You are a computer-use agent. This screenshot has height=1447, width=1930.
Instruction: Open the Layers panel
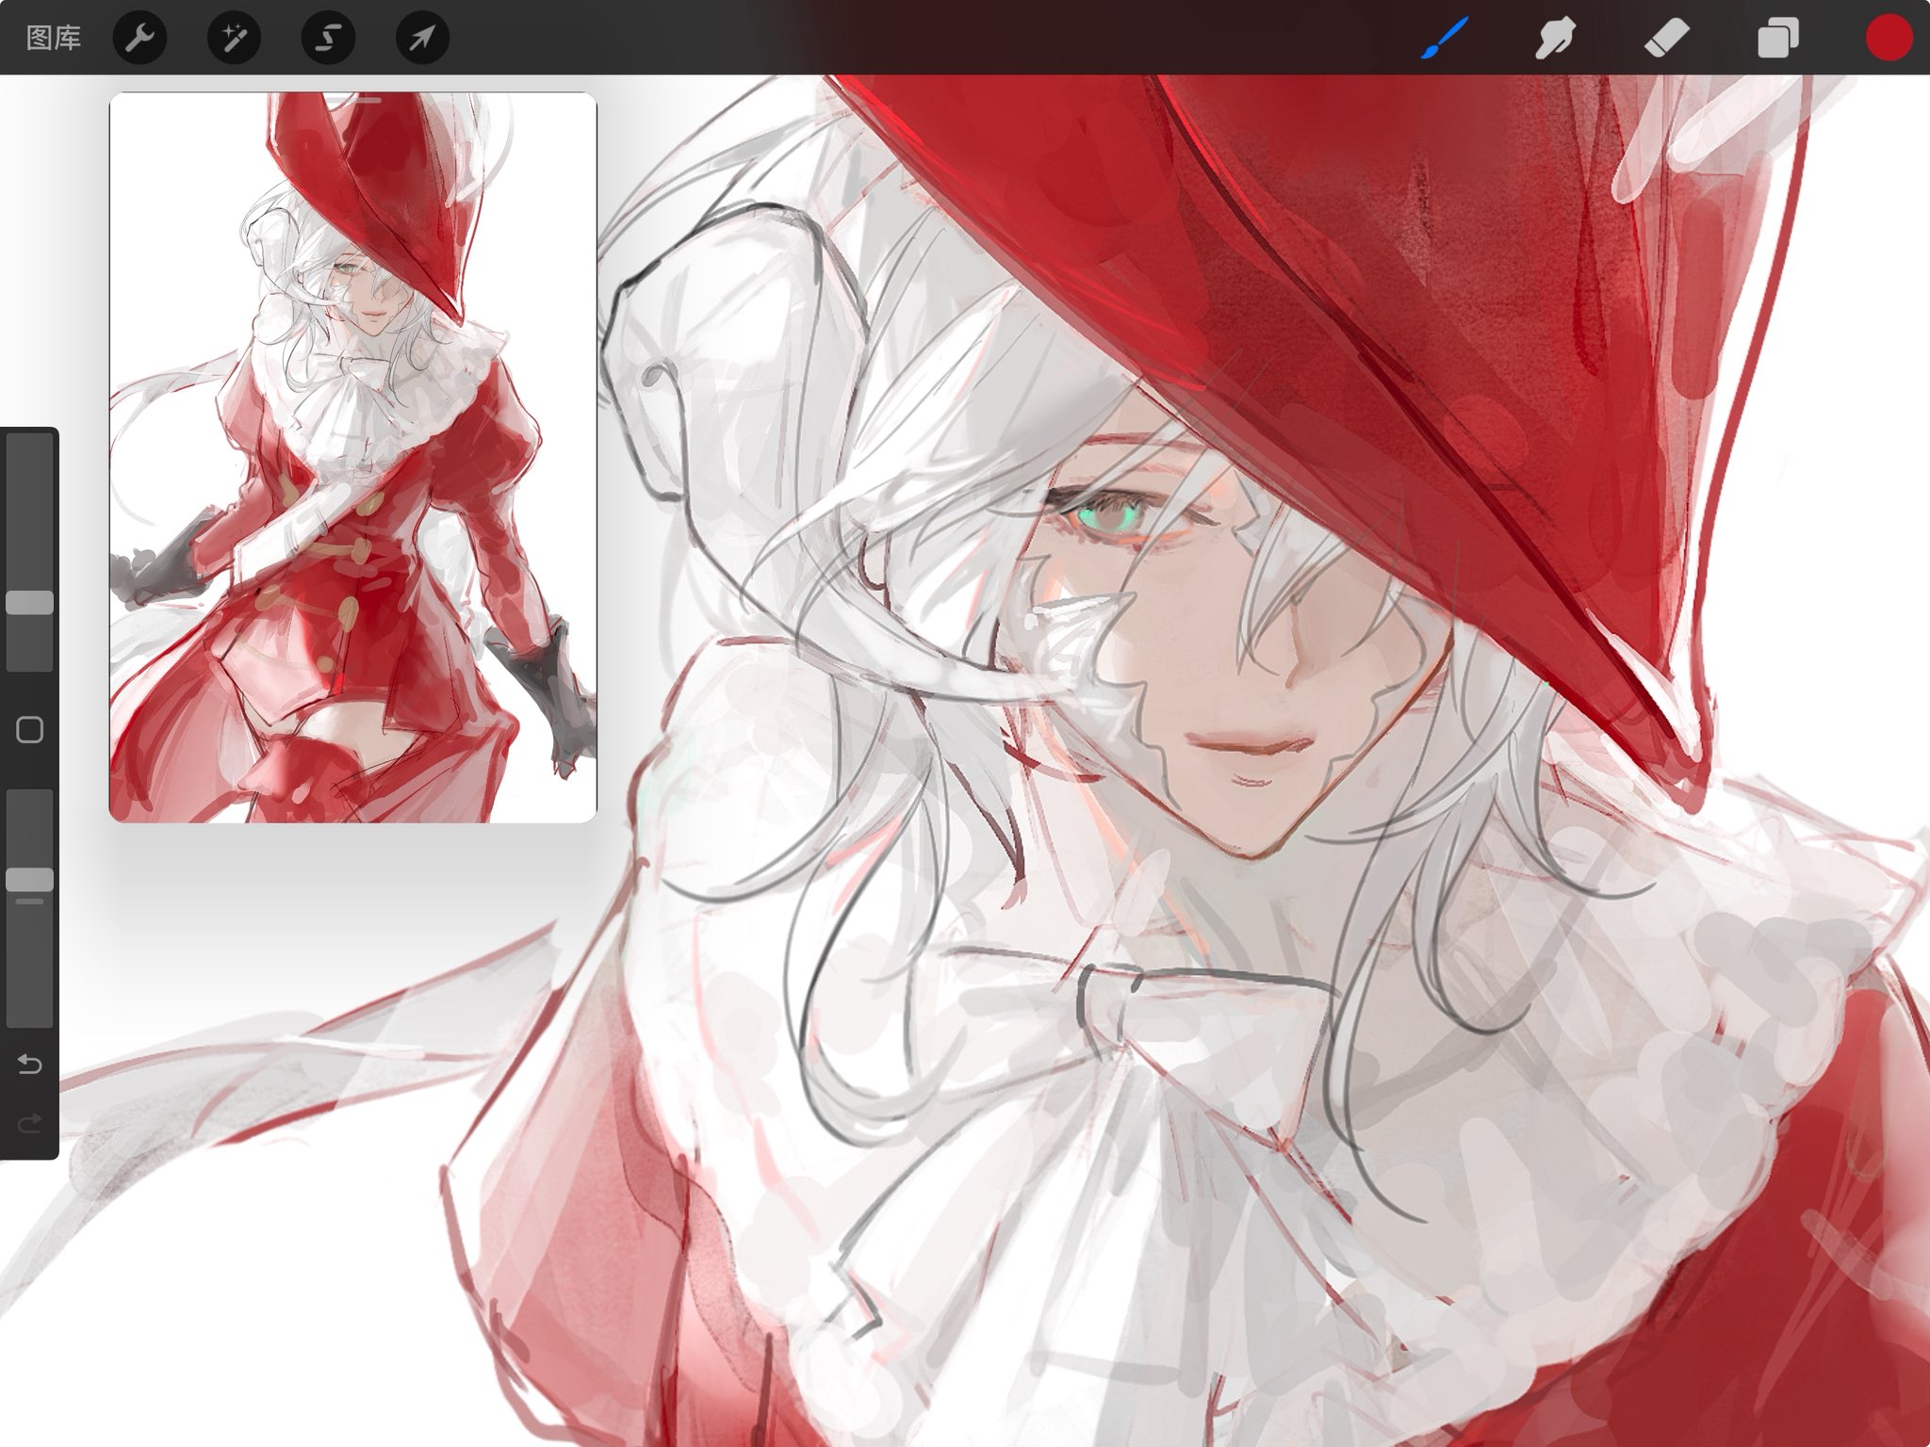pyautogui.click(x=1777, y=40)
